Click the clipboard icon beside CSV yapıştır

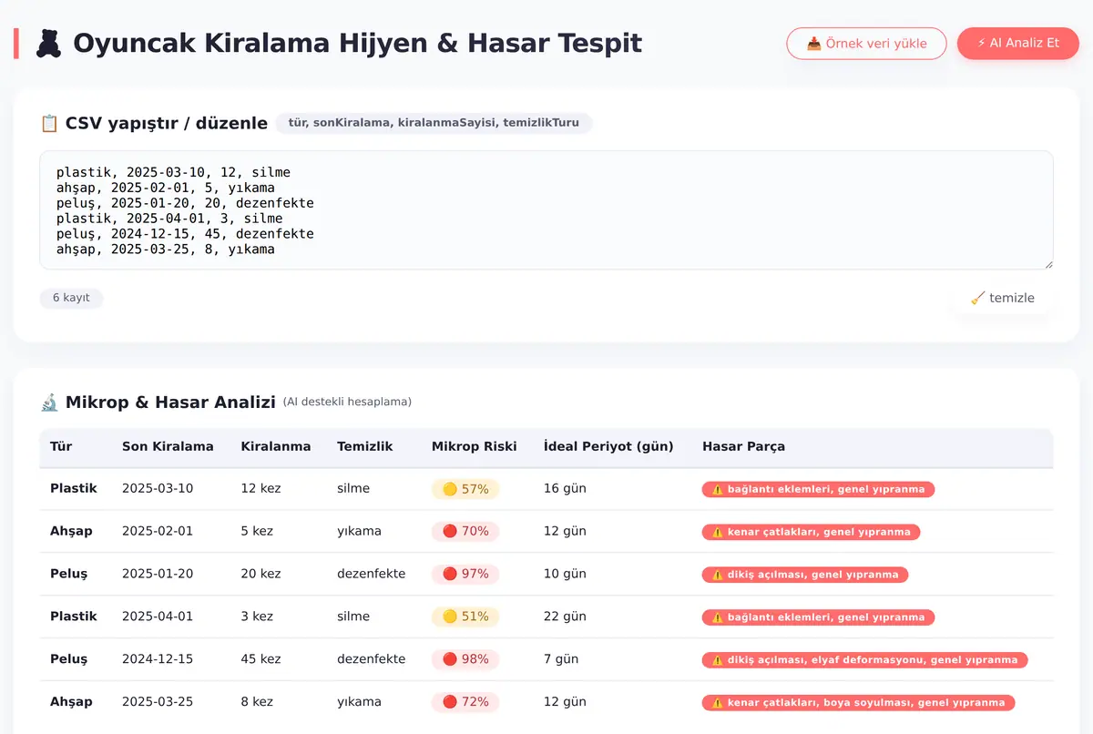pyautogui.click(x=49, y=123)
